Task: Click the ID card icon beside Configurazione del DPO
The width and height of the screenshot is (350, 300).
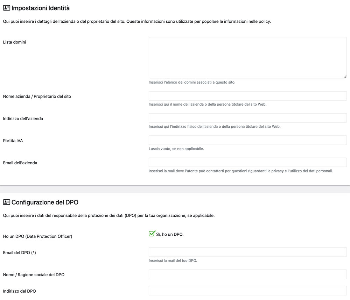Action: point(6,202)
